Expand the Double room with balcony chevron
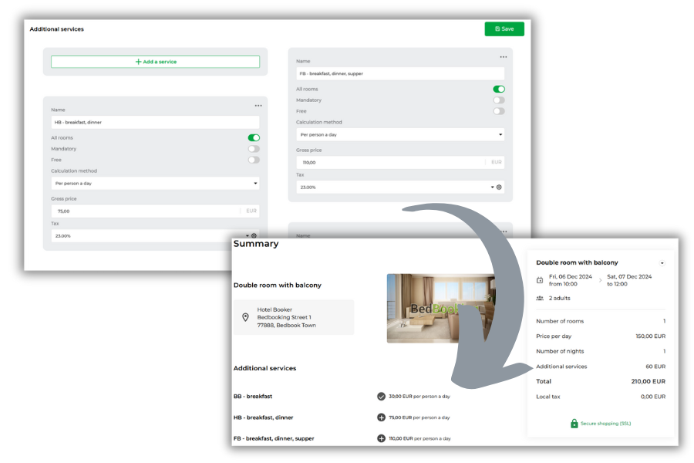Screen dimensions: 694x463 coord(662,263)
